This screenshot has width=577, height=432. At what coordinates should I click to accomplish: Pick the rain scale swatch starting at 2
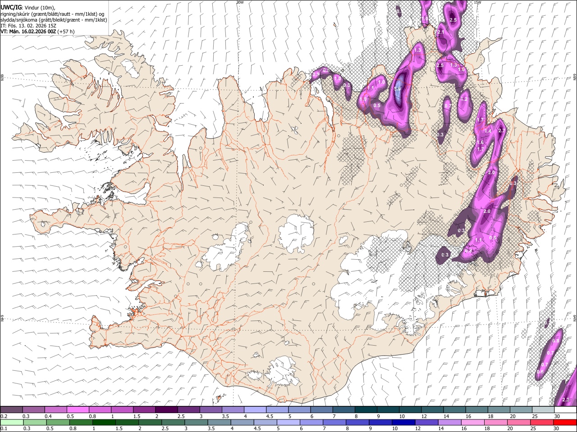coord(150,422)
